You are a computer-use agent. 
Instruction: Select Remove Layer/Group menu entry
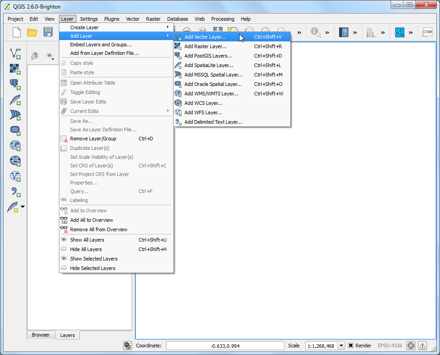click(x=116, y=139)
